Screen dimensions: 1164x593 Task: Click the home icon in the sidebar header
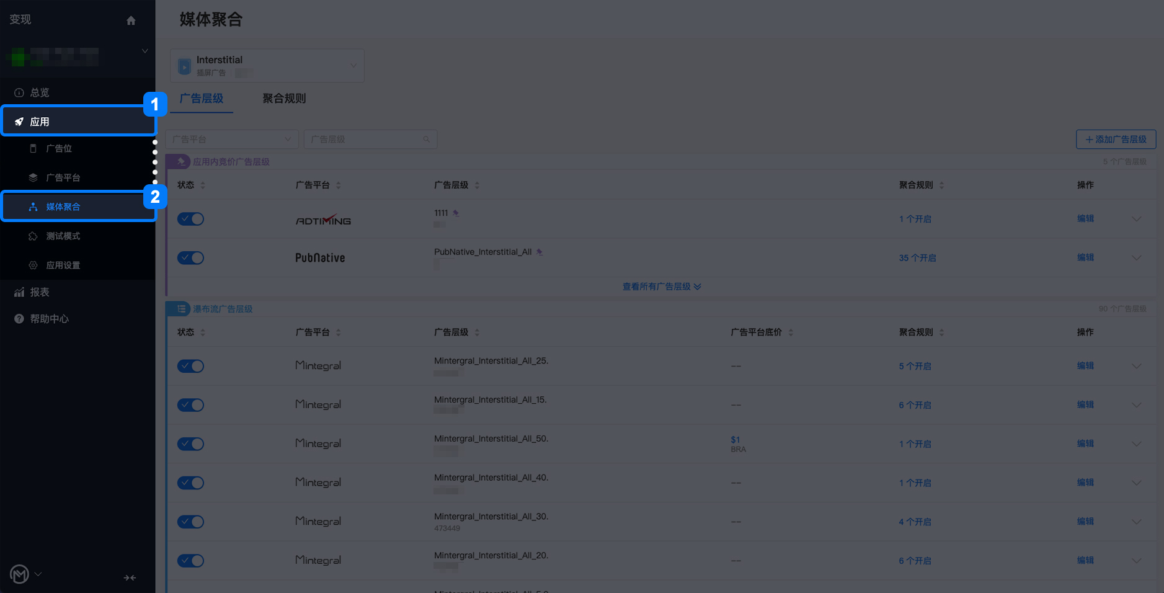pos(131,20)
